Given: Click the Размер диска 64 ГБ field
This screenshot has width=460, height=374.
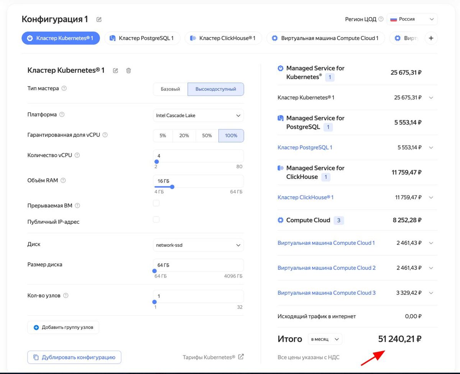Looking at the screenshot, I should tap(198, 265).
